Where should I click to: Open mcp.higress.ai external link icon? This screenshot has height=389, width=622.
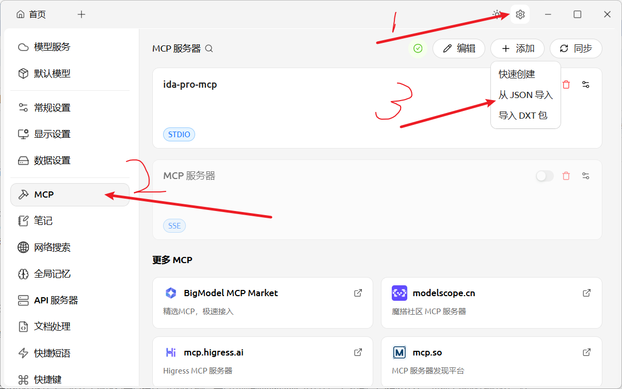tap(358, 352)
